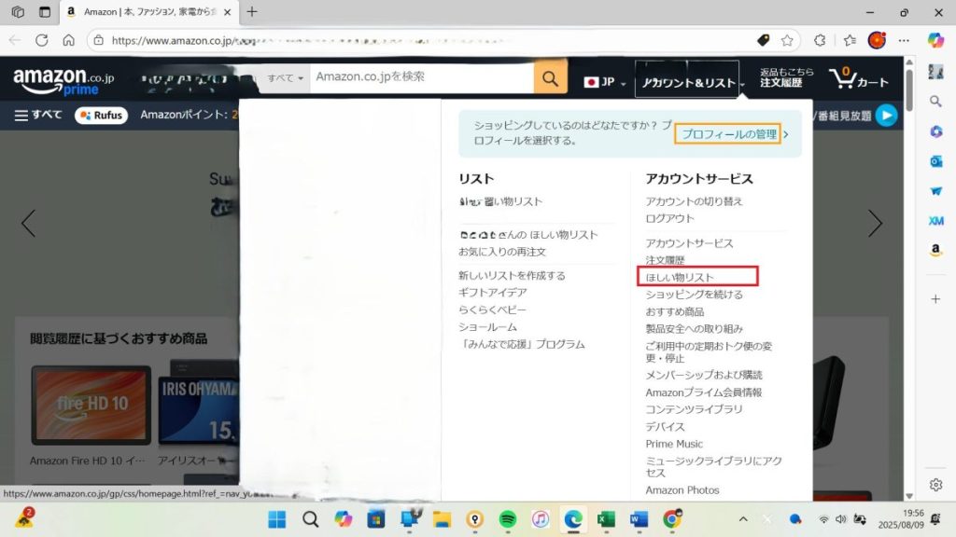The width and height of the screenshot is (956, 537).
Task: Open the お気に入りの再注文 link
Action: pos(501,252)
